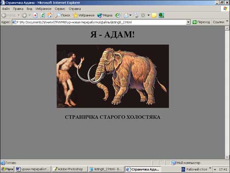Switch to 'listing8_2.html' Notepad taskbar button

[x=106, y=169]
